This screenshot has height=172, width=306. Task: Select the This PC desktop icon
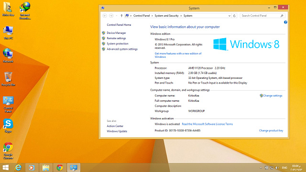click(x=8, y=33)
